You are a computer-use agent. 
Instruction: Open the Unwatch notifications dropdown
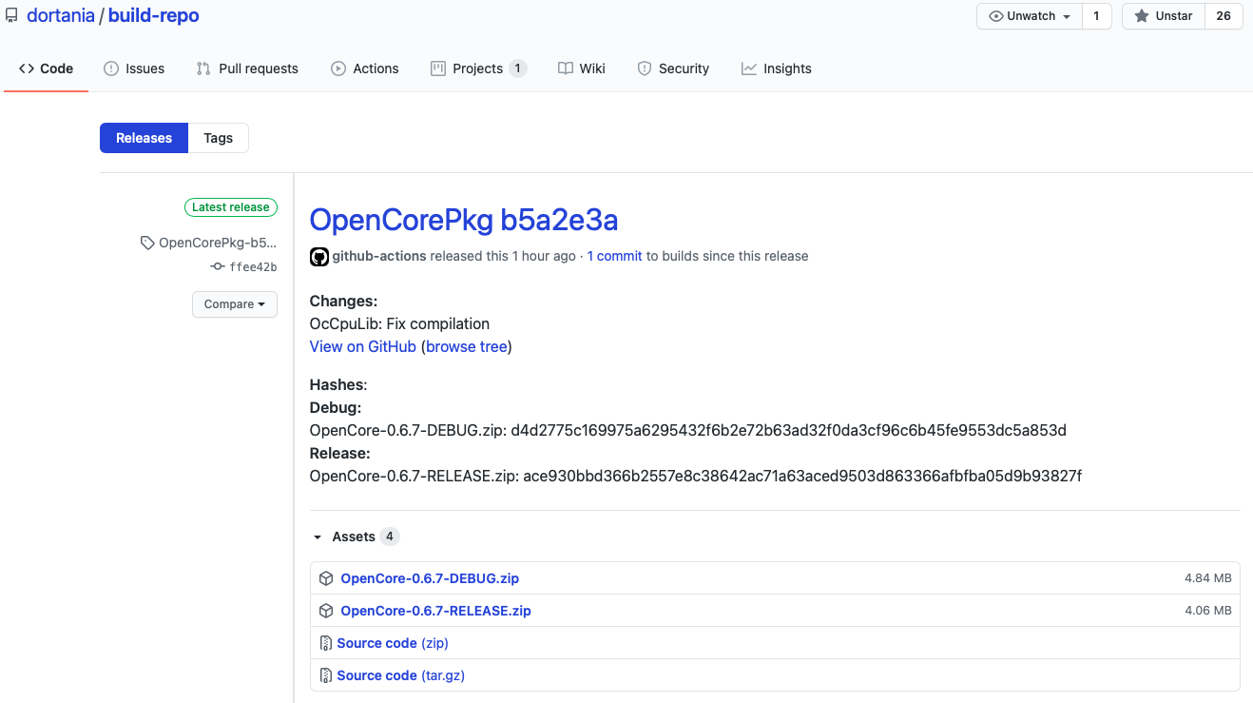tap(1030, 16)
